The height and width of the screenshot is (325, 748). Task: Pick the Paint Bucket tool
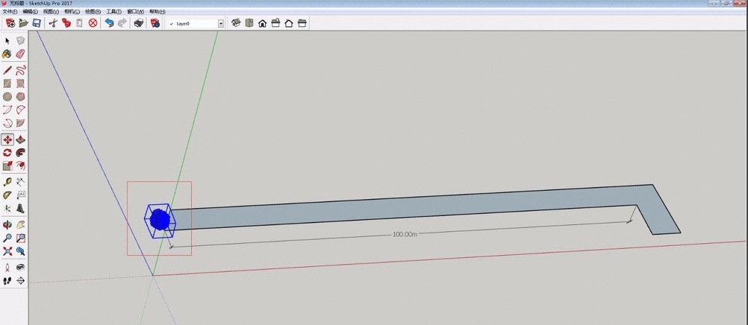[7, 54]
